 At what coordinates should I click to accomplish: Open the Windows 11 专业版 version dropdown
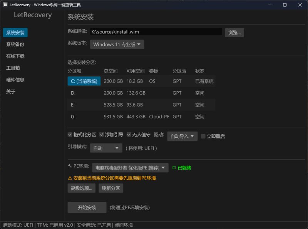[117, 44]
